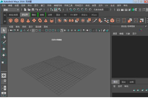
Task: Toggle Make Live surface magnet
Action: [90, 10]
